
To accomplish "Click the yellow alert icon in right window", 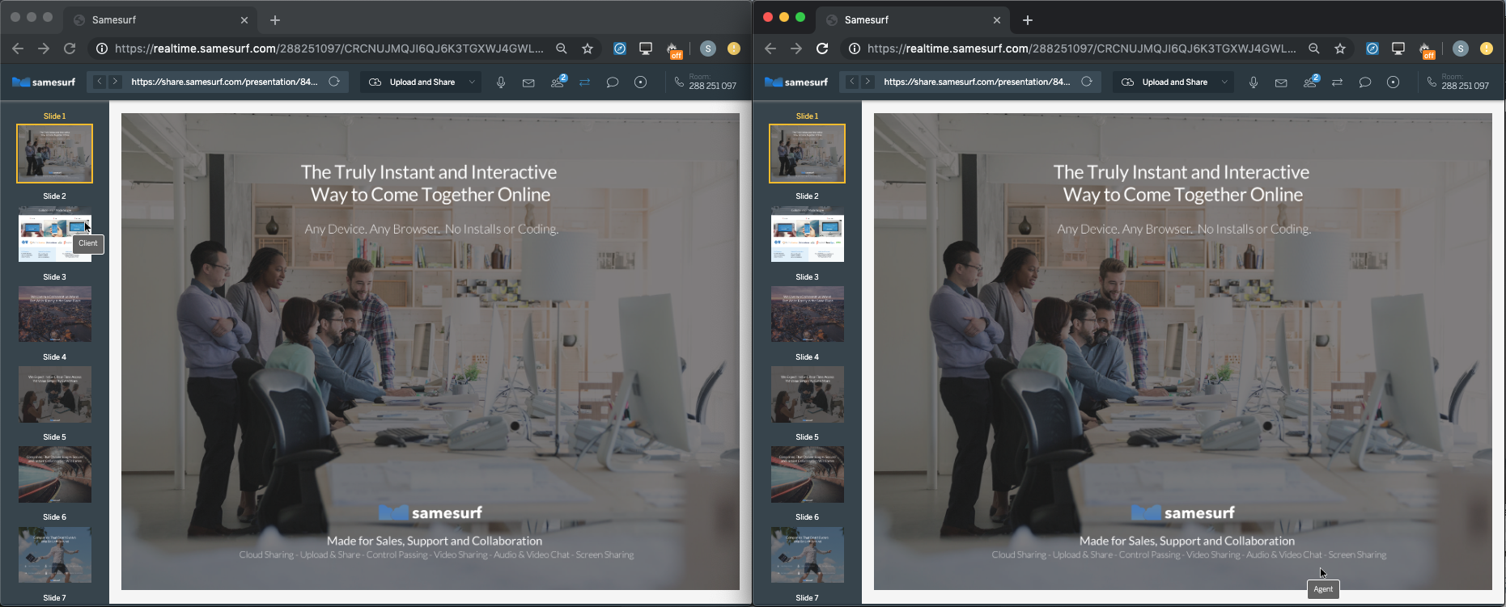I will (1487, 48).
